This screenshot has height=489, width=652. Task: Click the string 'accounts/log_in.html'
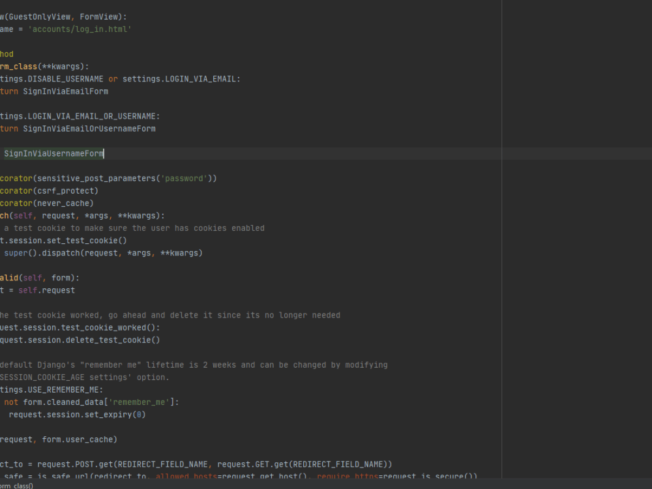(80, 29)
